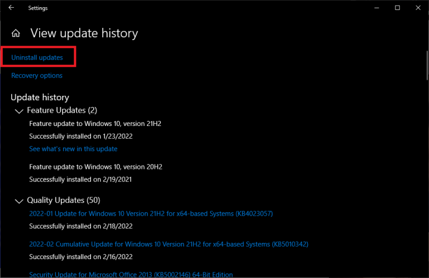Click the Feature Updates (2) heading
This screenshot has width=429, height=278.
pos(62,110)
